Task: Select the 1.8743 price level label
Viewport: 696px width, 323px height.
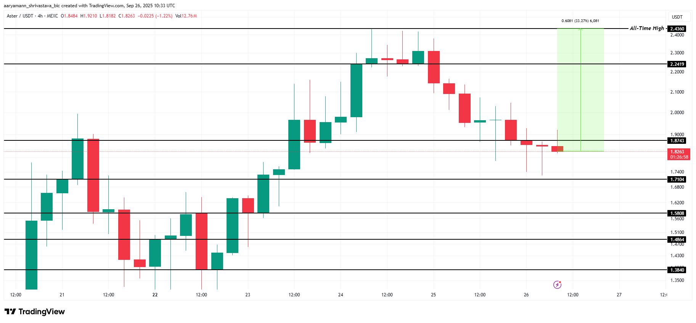Action: click(677, 141)
